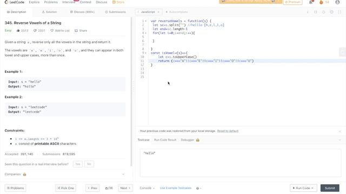Click the Debugger lock icon
This screenshot has width=346, height=194.
(198, 140)
